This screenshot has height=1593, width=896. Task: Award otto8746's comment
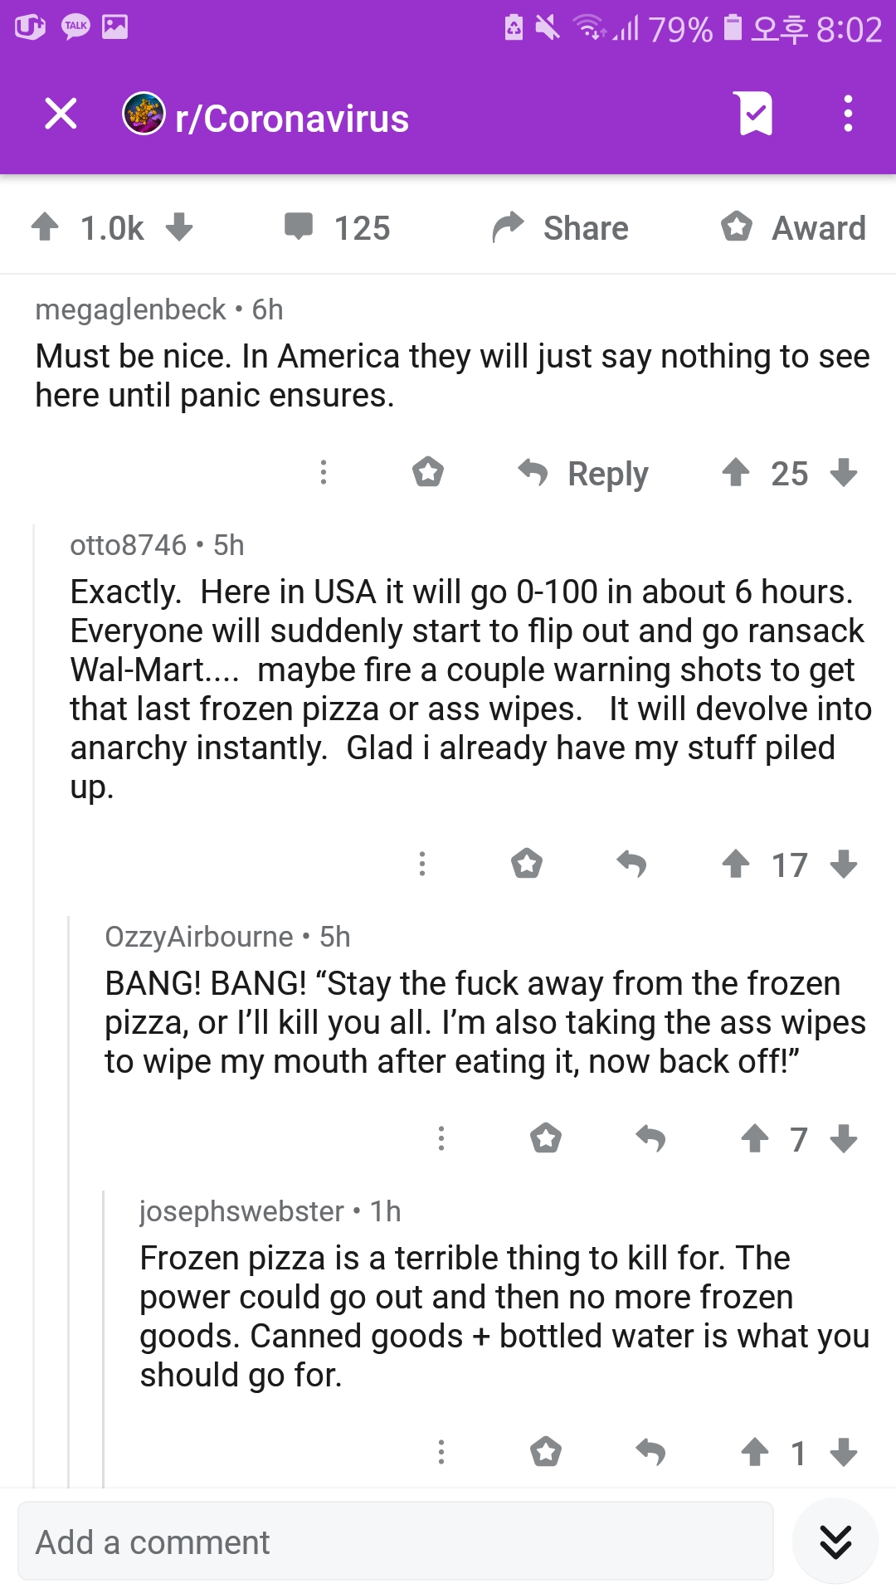[527, 864]
